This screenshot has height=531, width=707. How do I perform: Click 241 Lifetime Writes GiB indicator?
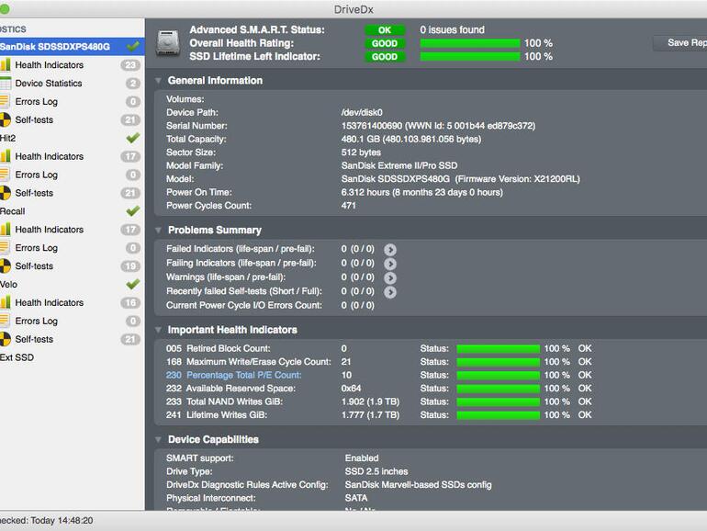[217, 415]
